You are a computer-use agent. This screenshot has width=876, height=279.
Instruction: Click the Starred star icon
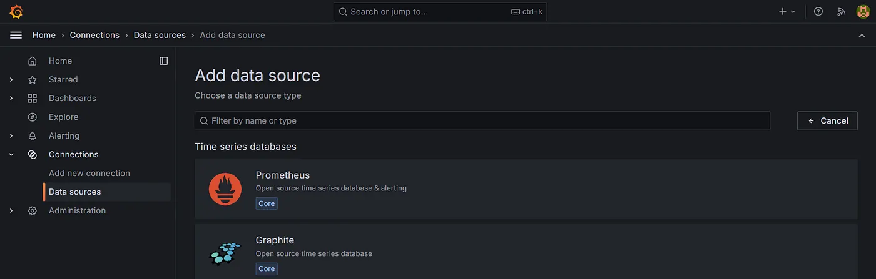(x=33, y=80)
